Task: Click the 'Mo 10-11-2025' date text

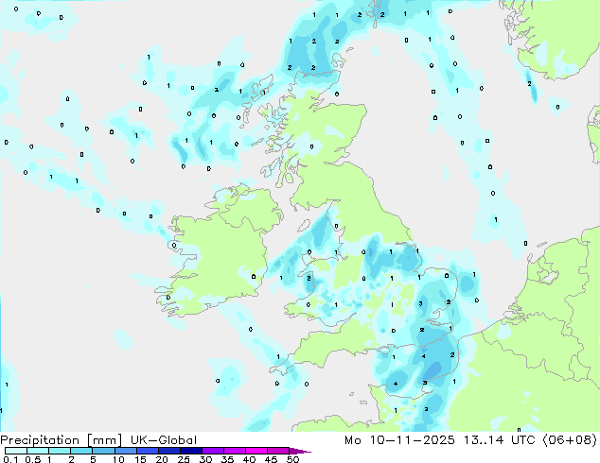Action: click(x=399, y=440)
